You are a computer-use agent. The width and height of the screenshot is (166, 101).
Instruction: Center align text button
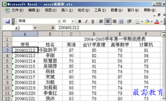tap(108, 22)
